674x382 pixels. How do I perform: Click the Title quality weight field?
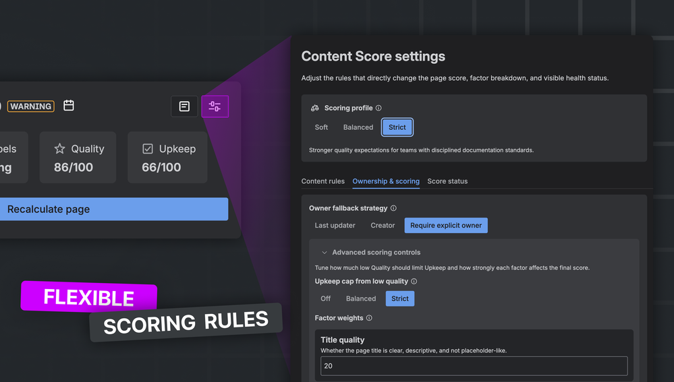[x=474, y=366]
